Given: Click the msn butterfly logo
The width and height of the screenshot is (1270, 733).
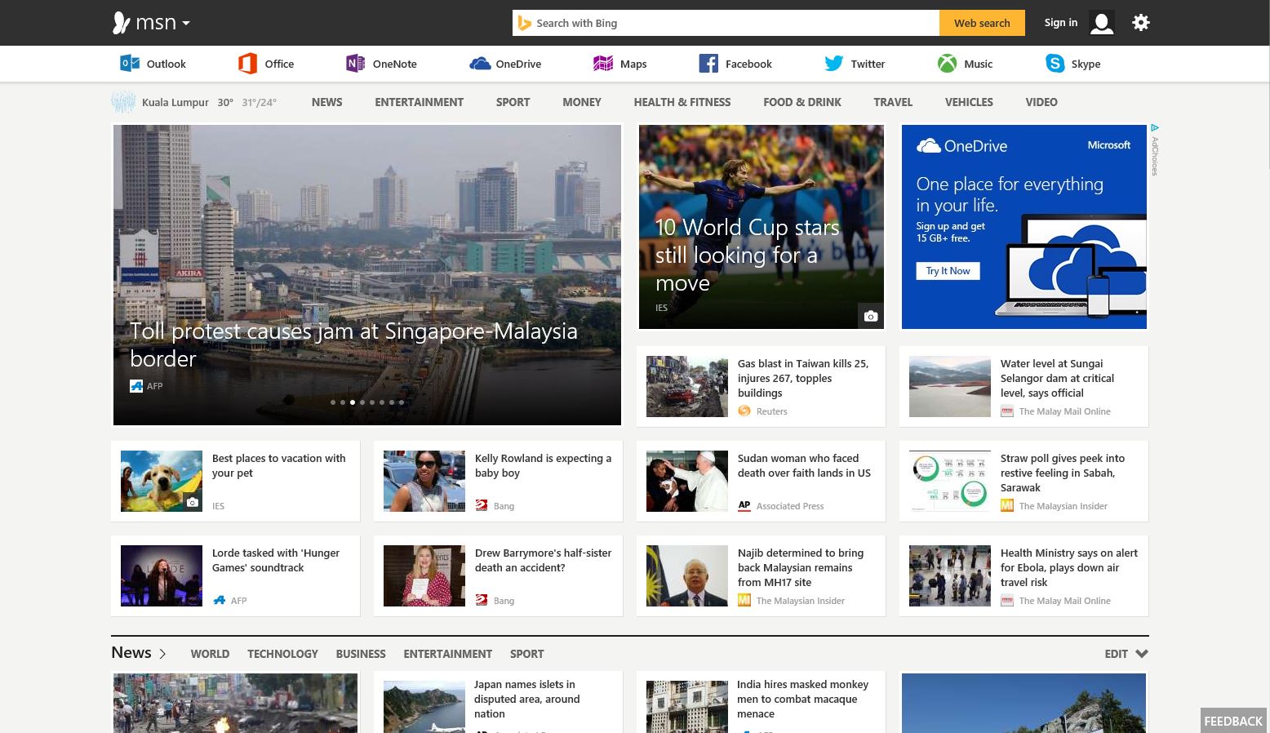Looking at the screenshot, I should tap(122, 23).
